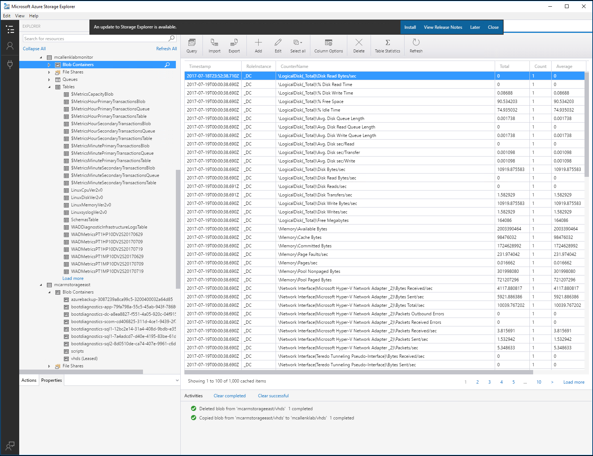Switch to the Properties tab
Image resolution: width=593 pixels, height=456 pixels.
(51, 380)
